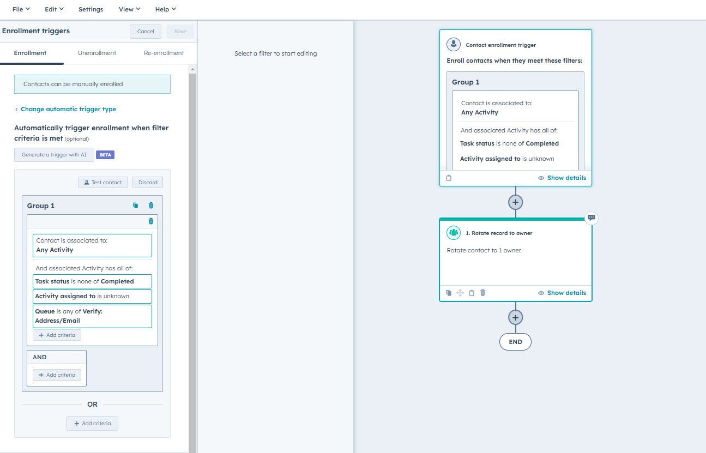
Task: Edit the Task status is none of Completed filter
Action: coord(92,281)
